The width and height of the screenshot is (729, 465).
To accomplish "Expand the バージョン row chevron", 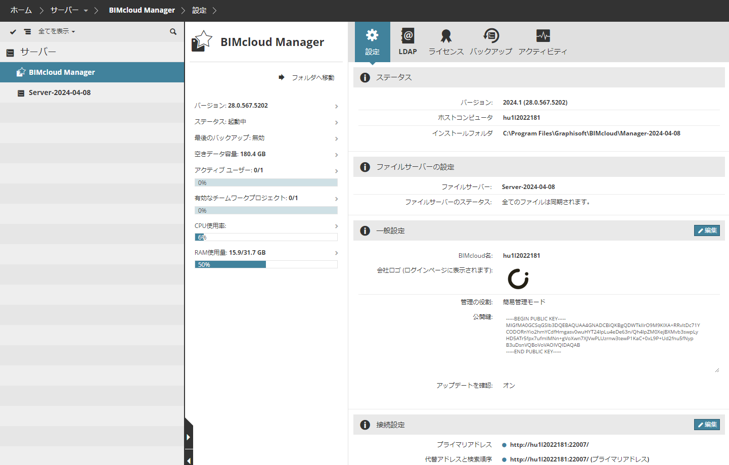I will coord(336,106).
